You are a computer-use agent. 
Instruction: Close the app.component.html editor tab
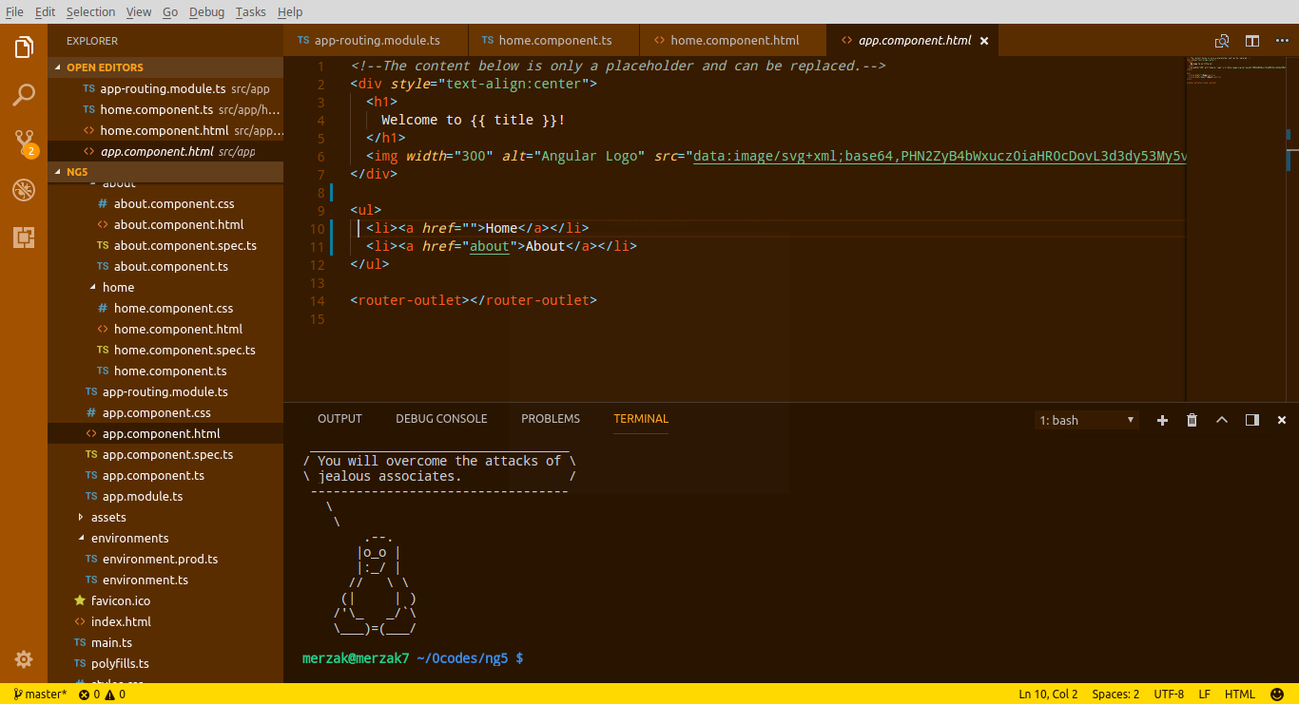click(x=984, y=41)
